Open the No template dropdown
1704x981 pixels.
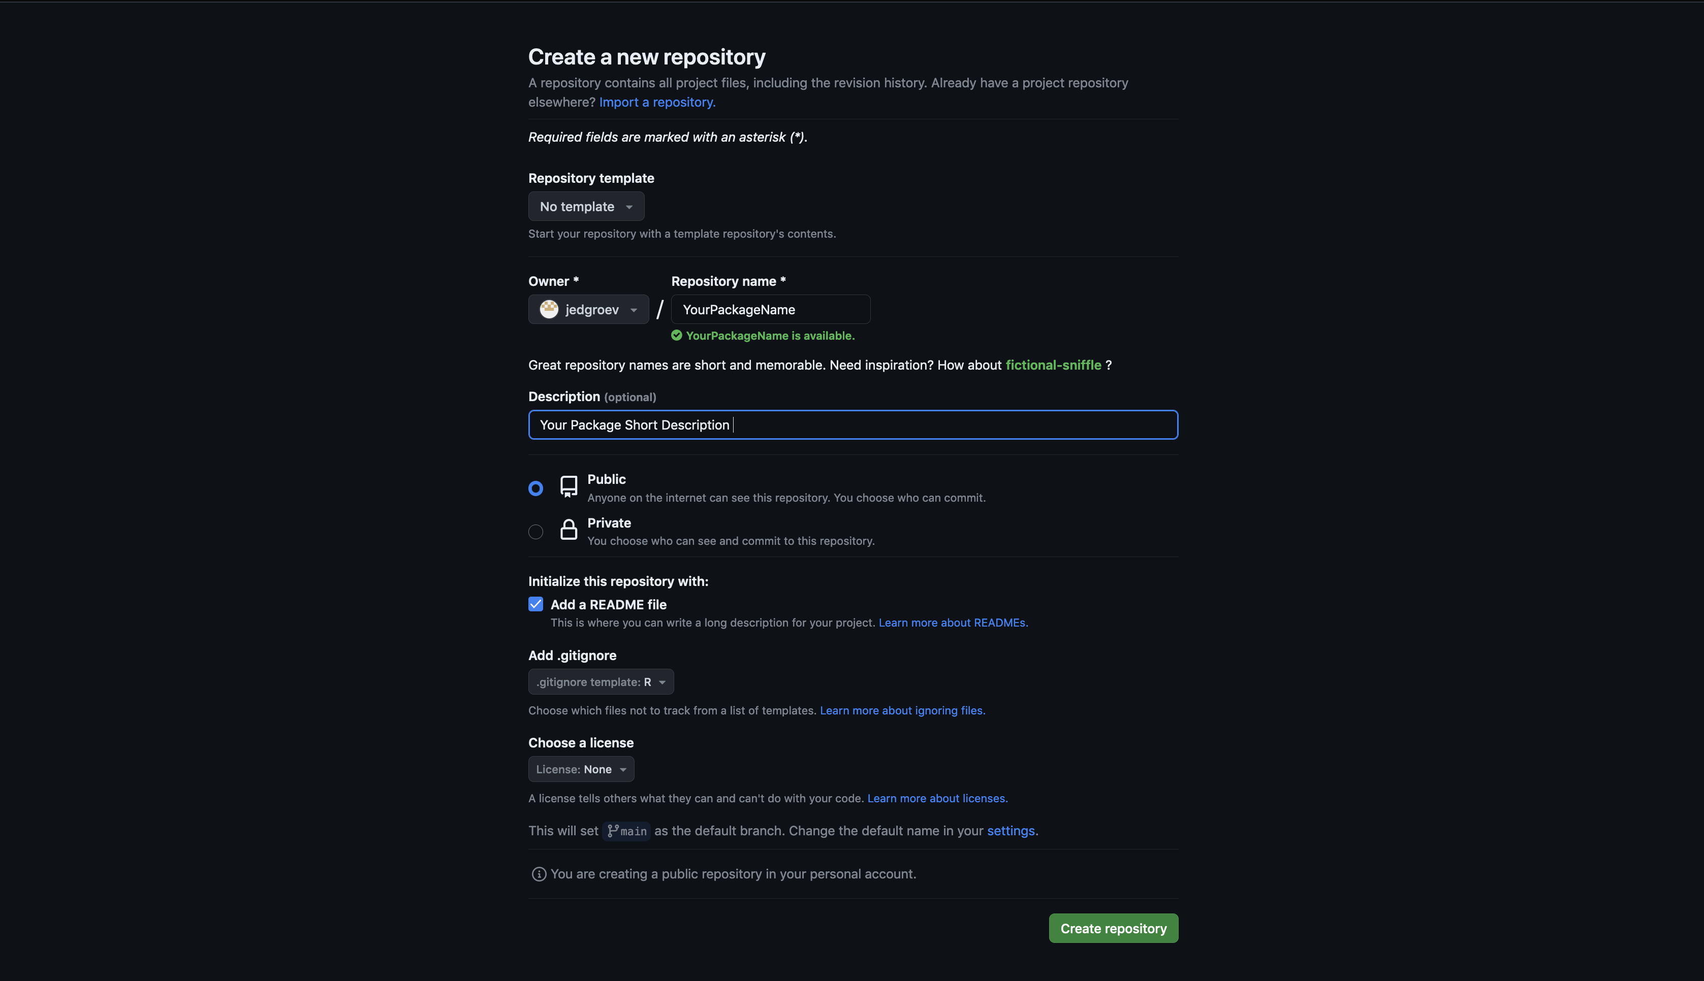(586, 207)
